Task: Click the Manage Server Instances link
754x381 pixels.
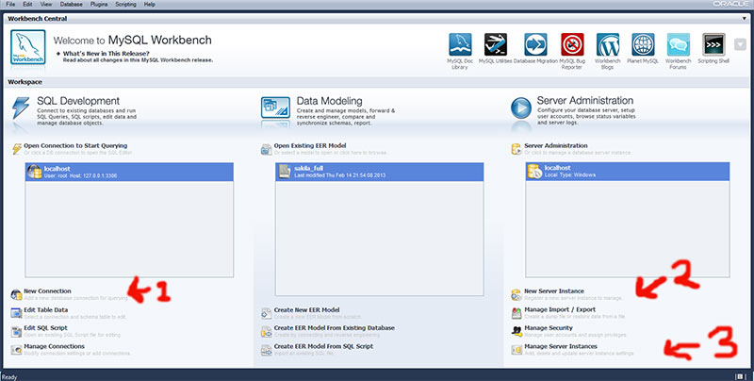Action: tap(561, 346)
